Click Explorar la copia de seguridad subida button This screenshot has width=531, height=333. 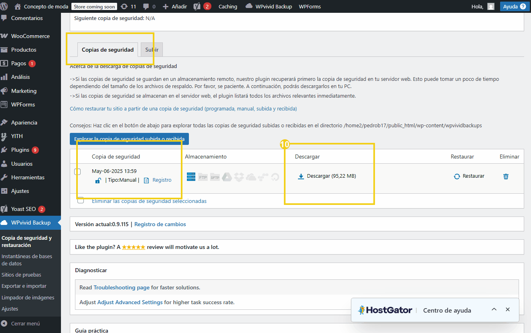pos(129,139)
